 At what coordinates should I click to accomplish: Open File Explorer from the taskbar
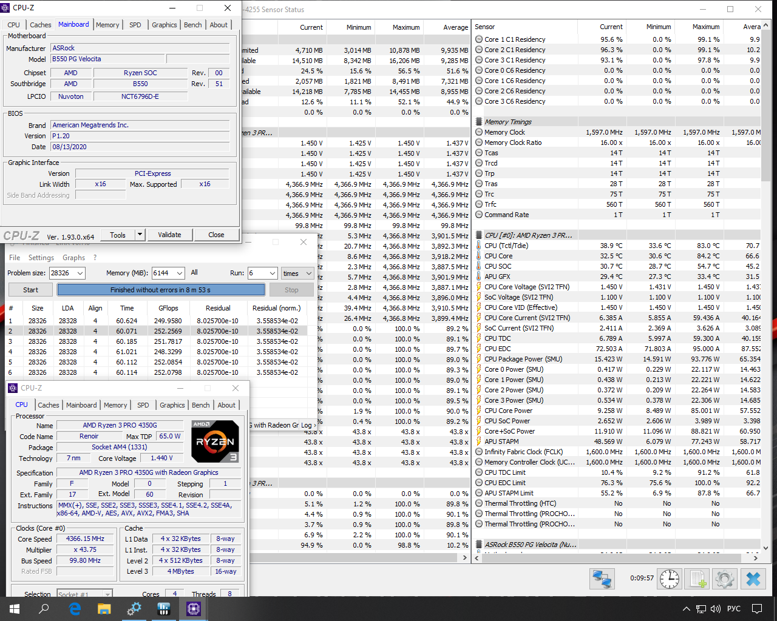click(104, 609)
